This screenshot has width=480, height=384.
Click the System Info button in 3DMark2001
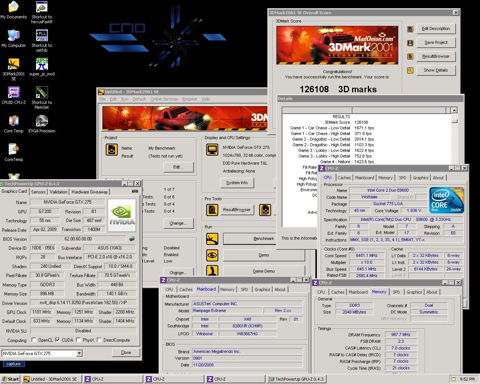pos(237,183)
